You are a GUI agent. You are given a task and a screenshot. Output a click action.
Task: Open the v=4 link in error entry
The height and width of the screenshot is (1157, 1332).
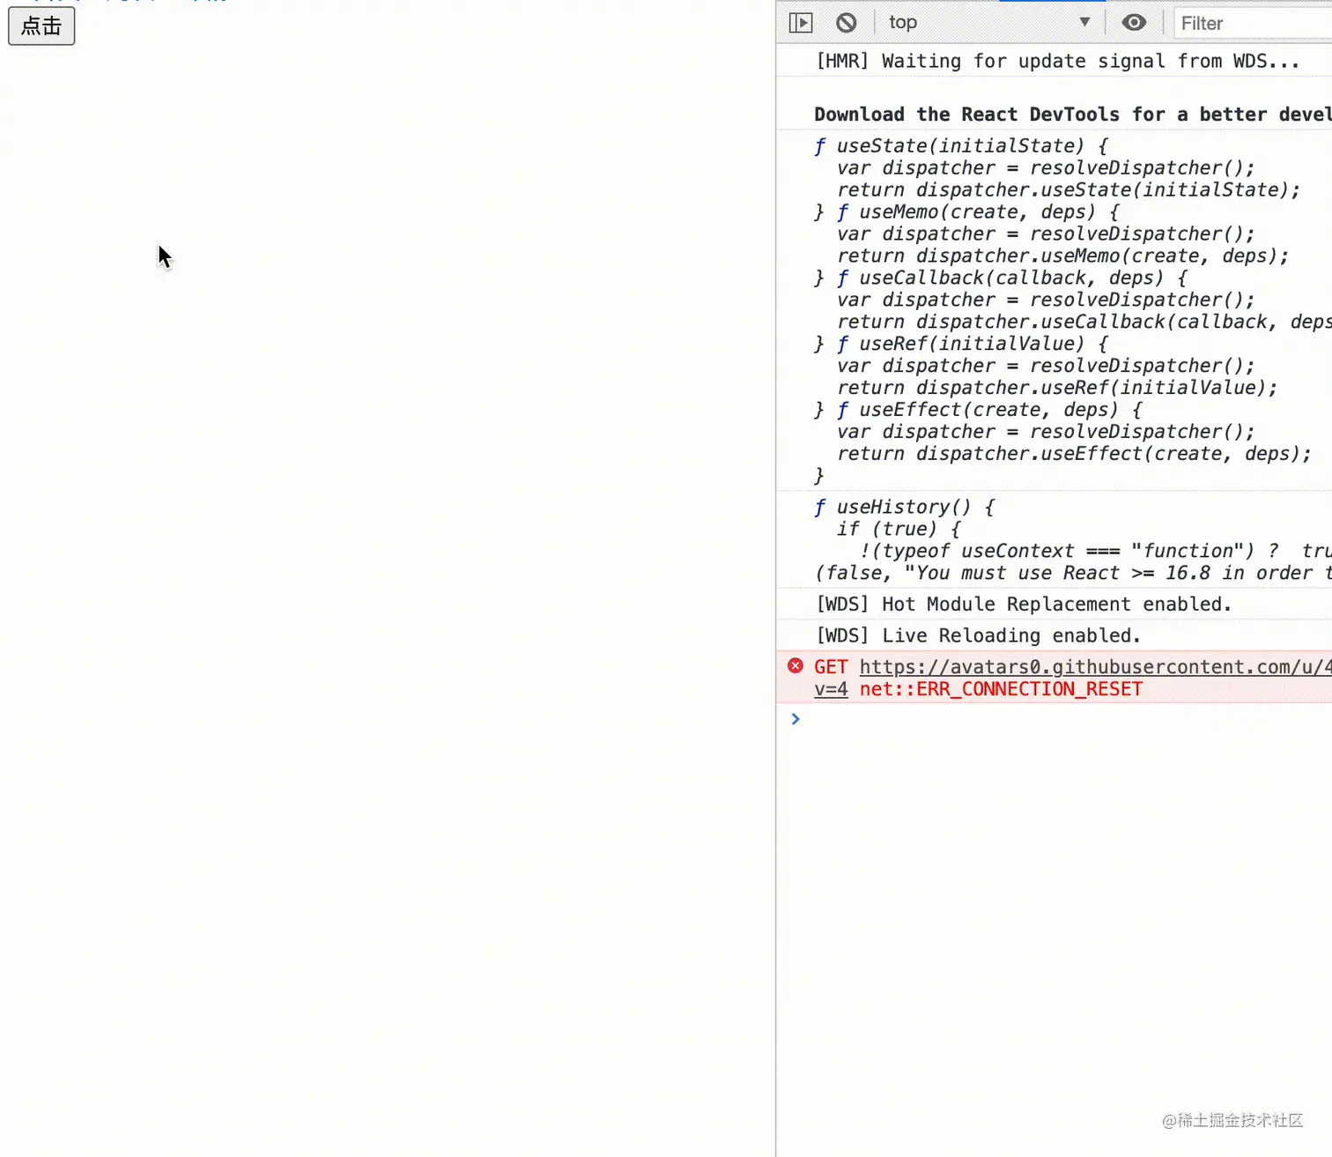(x=831, y=689)
